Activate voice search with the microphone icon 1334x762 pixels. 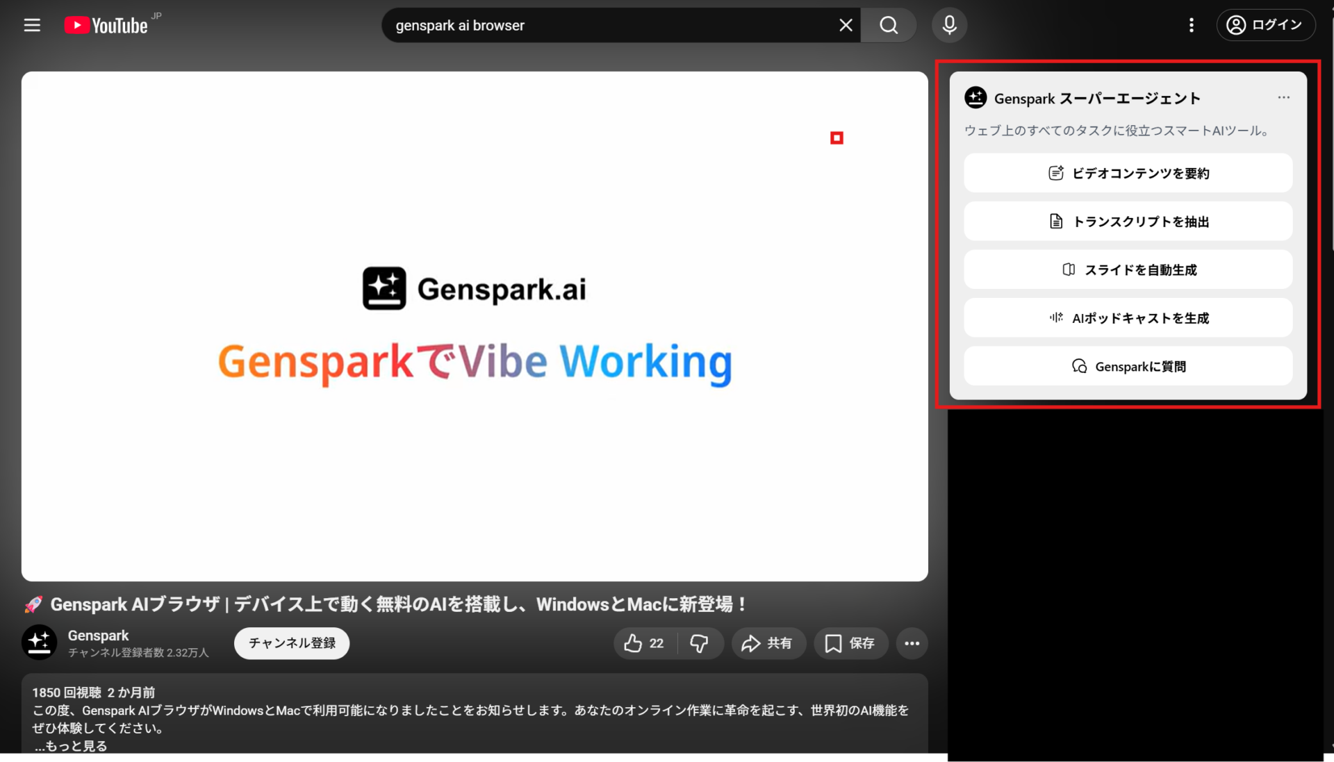949,25
